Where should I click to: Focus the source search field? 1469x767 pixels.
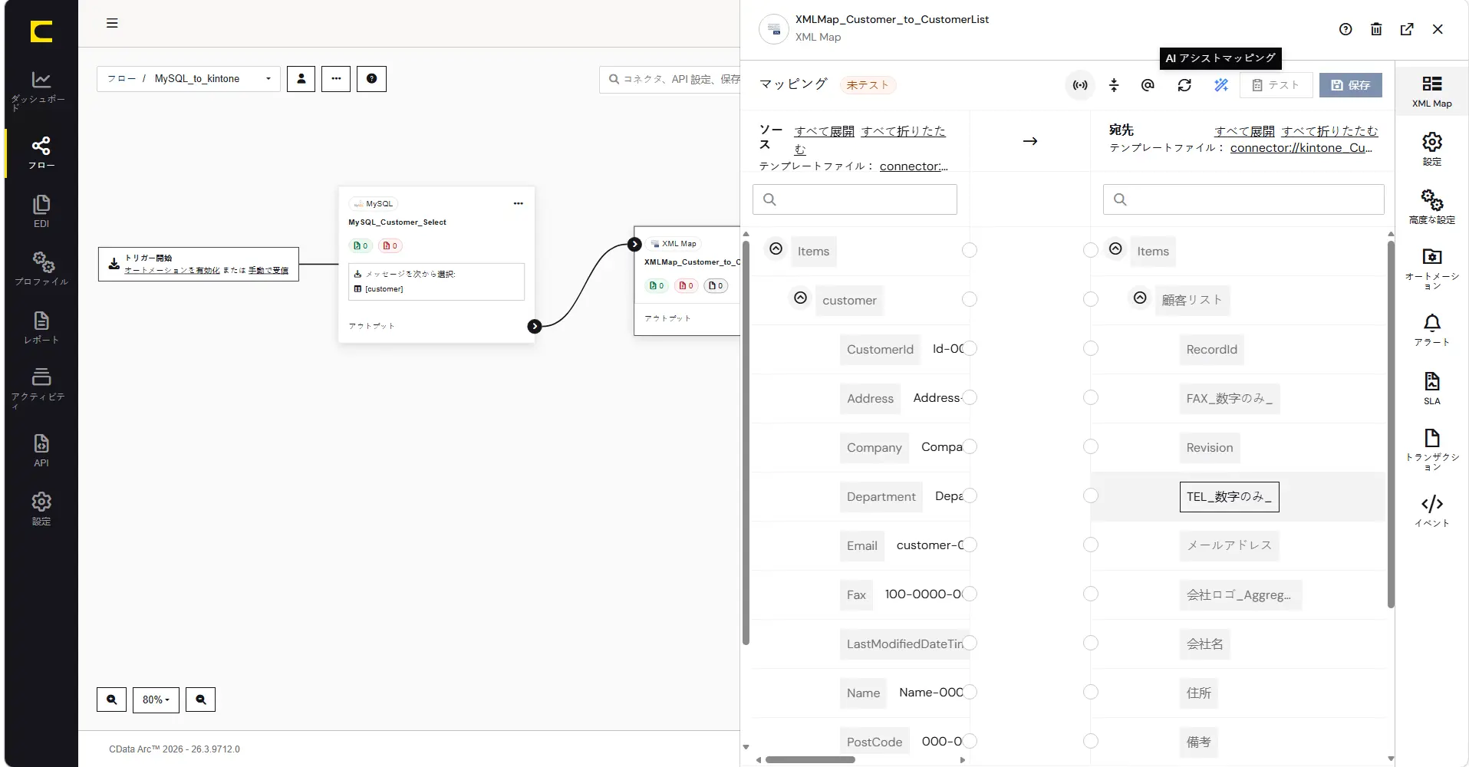point(855,199)
